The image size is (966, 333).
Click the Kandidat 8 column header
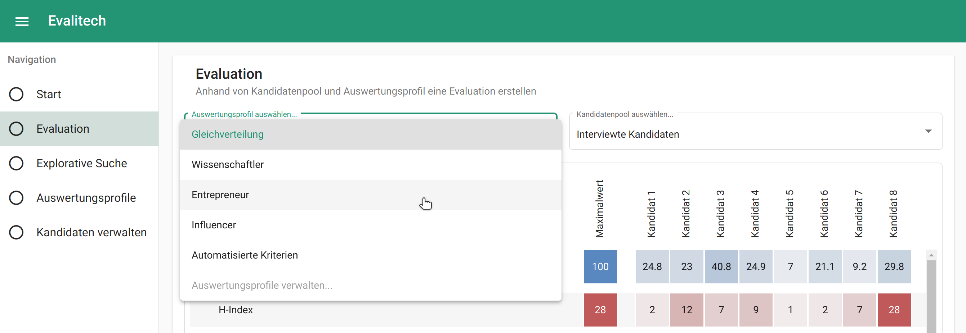point(894,214)
